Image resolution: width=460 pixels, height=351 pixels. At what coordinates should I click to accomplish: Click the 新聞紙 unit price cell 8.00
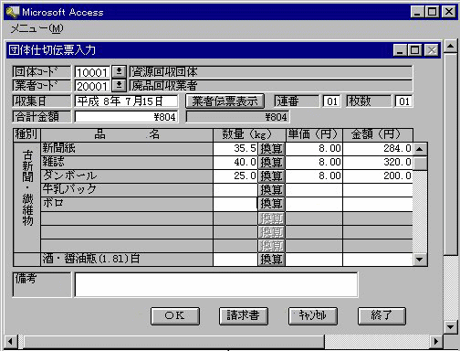(x=314, y=149)
